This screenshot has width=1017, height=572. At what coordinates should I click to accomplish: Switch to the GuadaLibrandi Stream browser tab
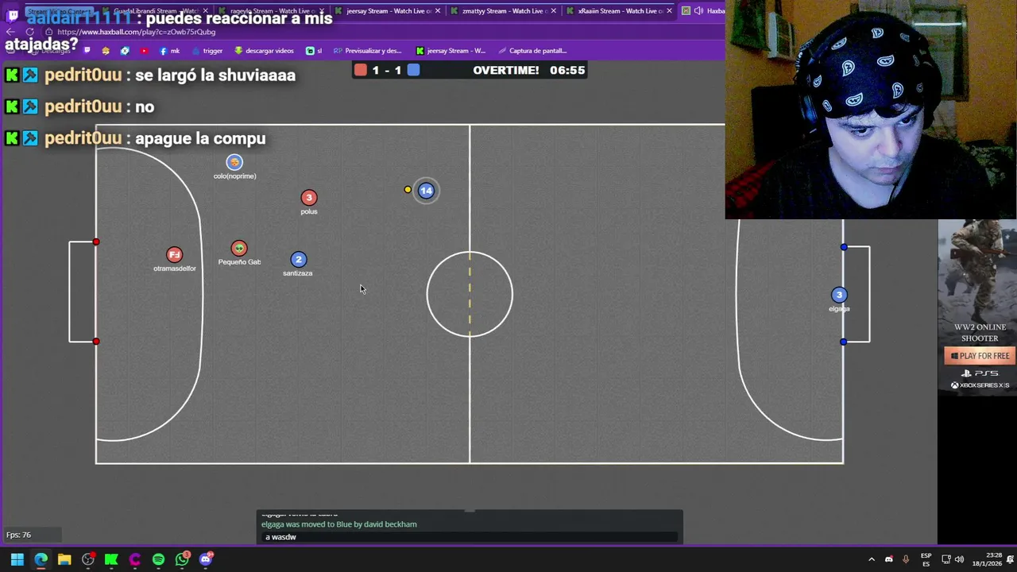point(157,11)
